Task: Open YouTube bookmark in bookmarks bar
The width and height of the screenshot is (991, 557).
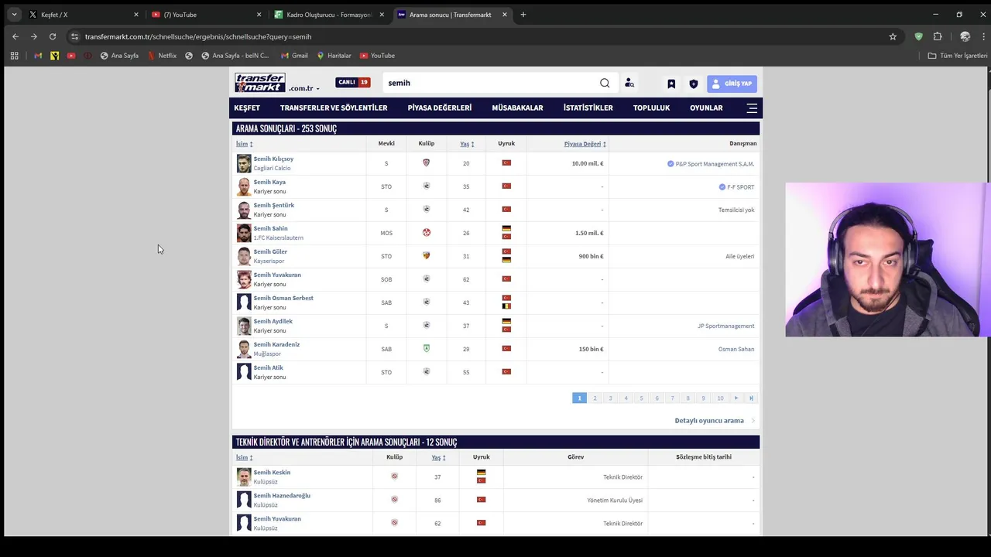Action: (378, 56)
